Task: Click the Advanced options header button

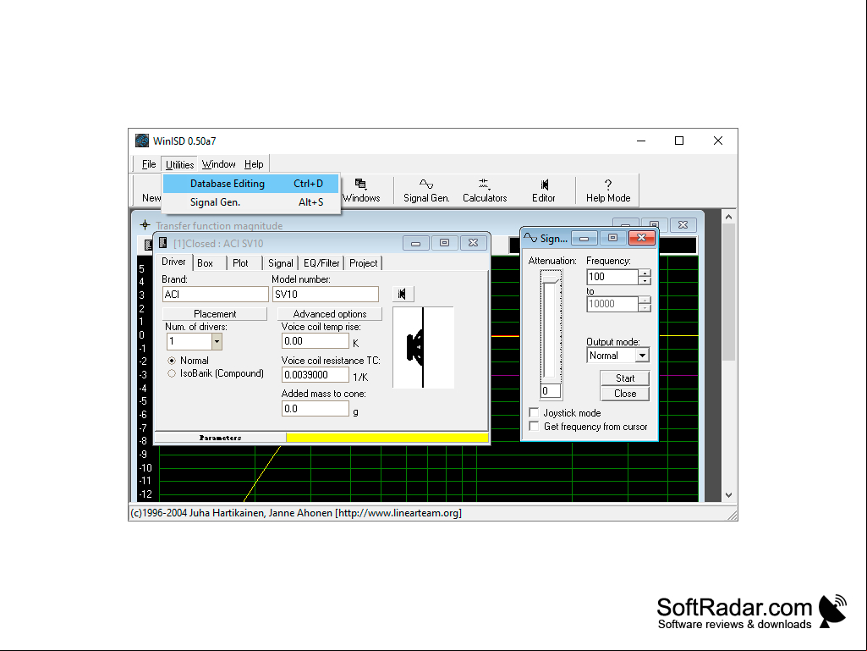Action: pos(330,314)
